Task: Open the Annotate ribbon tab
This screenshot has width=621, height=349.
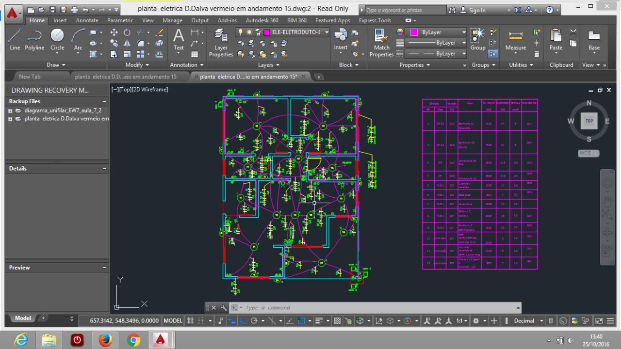Action: tap(87, 20)
